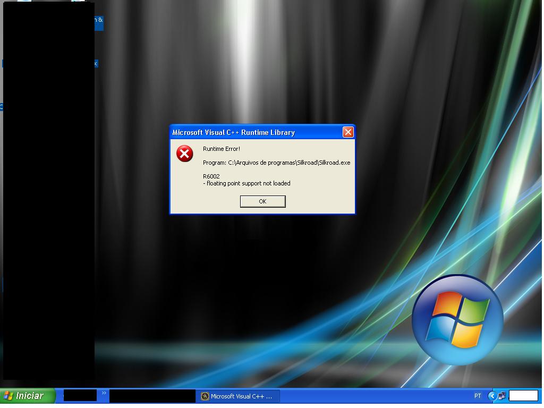The height and width of the screenshot is (408, 544).
Task: Click the Silkroad icon on the taskbar button
Action: pos(205,396)
